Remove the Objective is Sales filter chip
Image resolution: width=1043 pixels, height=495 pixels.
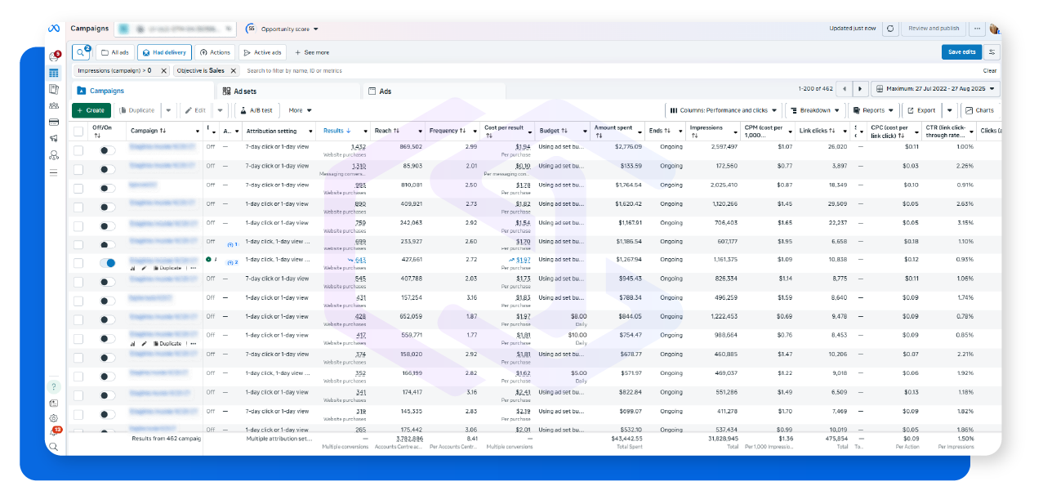coord(233,71)
